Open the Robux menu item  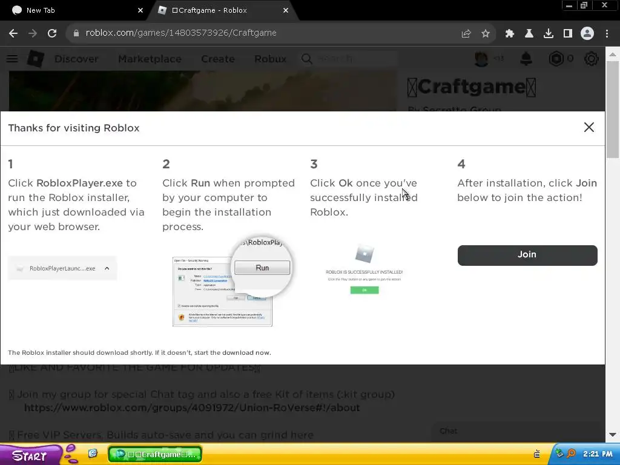click(x=271, y=59)
